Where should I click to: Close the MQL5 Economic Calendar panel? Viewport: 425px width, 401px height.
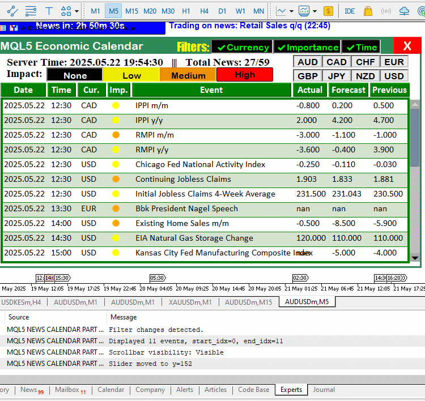(407, 46)
